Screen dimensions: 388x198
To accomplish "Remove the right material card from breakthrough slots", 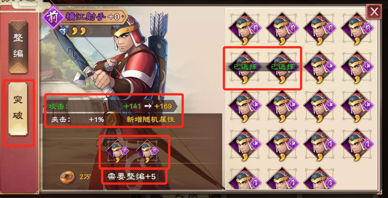I will (x=148, y=151).
